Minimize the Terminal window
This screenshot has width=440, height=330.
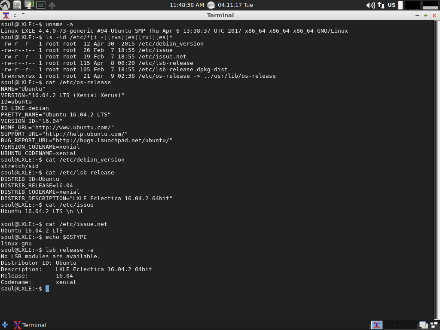[417, 15]
